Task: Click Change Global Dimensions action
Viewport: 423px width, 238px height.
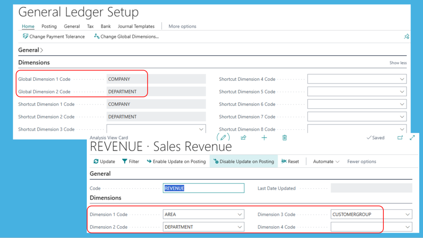Action: [x=126, y=37]
